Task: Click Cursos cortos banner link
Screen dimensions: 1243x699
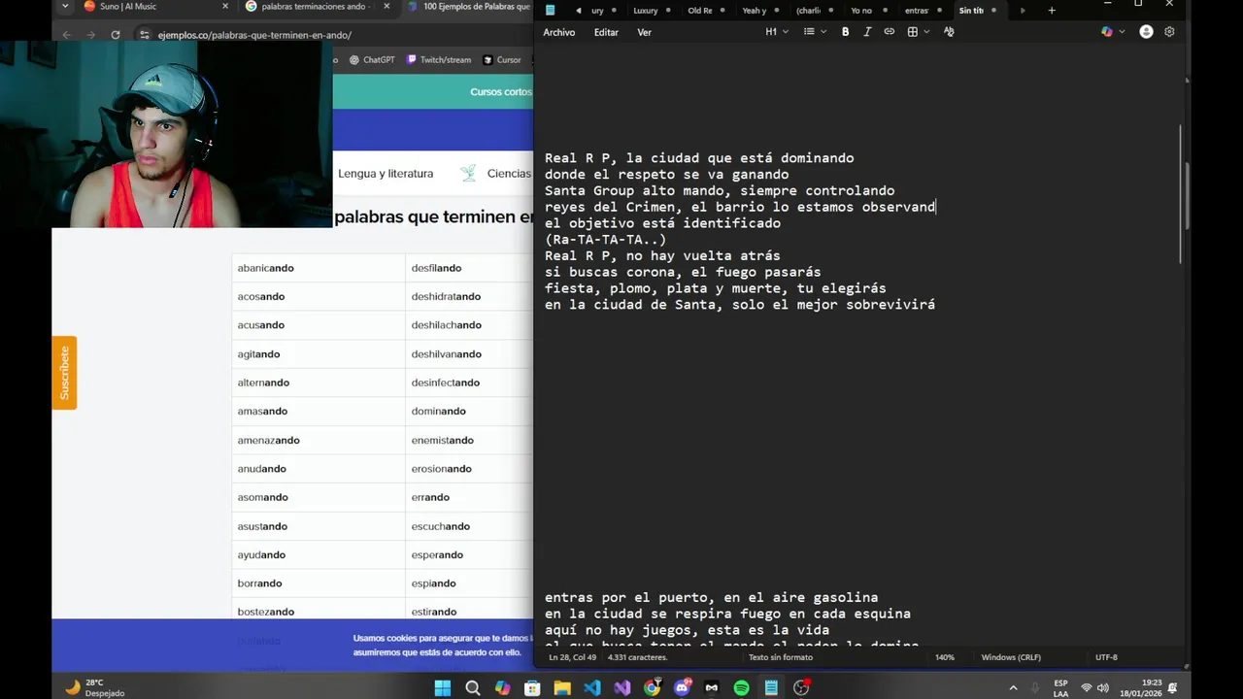Action: click(x=501, y=92)
